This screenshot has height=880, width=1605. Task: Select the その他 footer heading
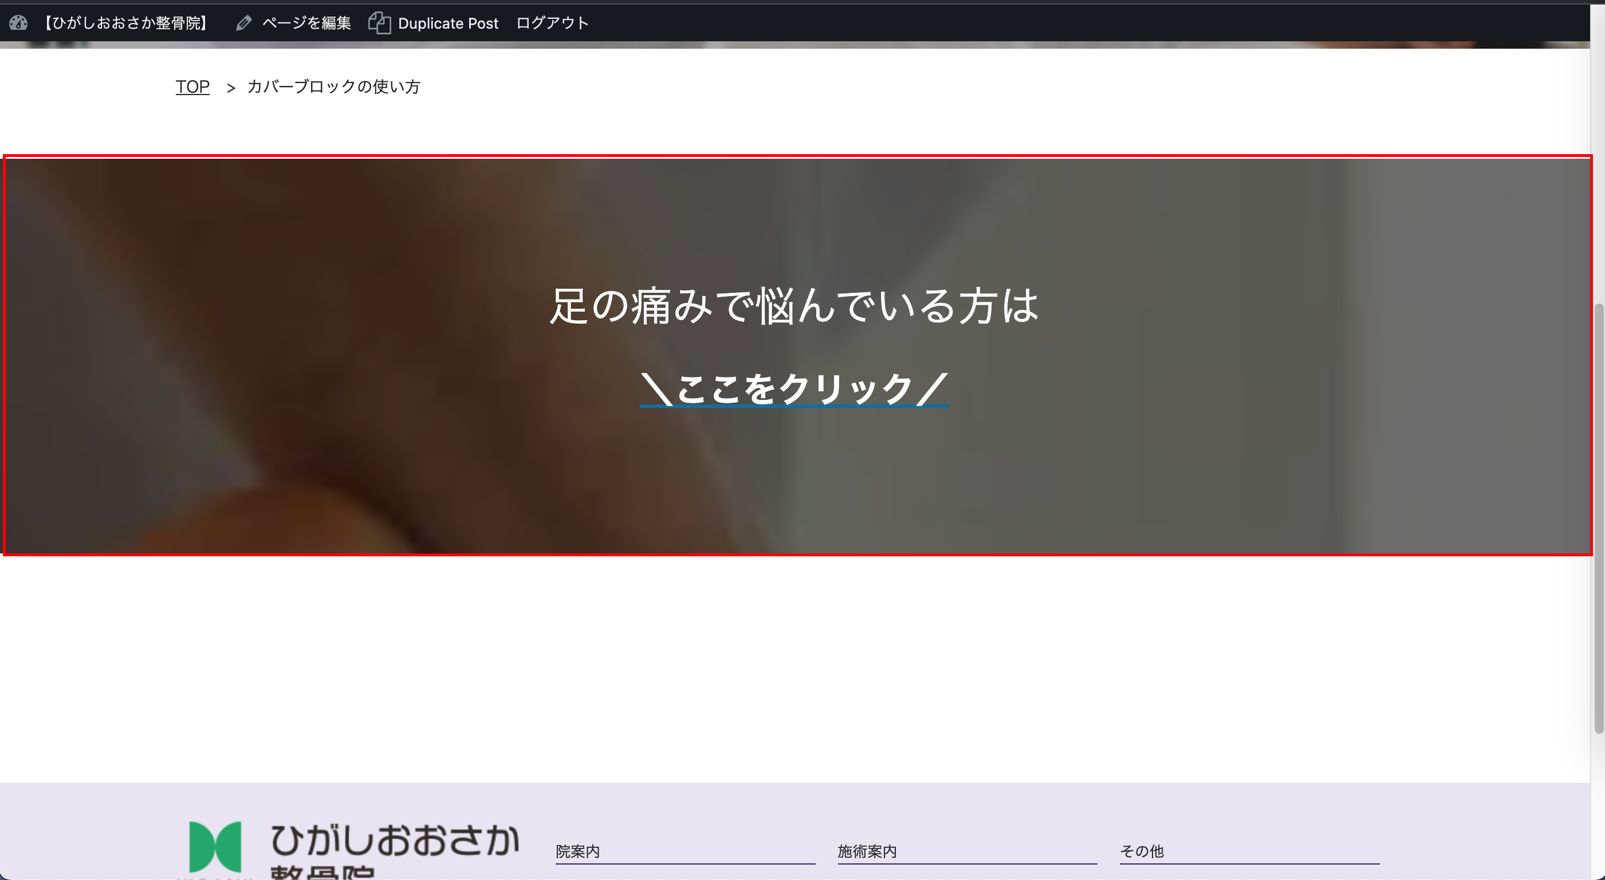click(x=1142, y=851)
